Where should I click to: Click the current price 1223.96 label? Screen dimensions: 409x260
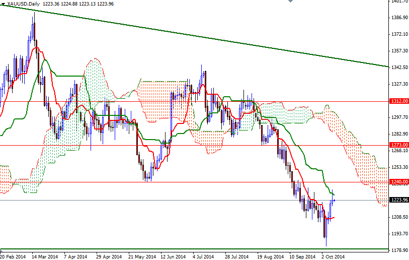(x=398, y=200)
